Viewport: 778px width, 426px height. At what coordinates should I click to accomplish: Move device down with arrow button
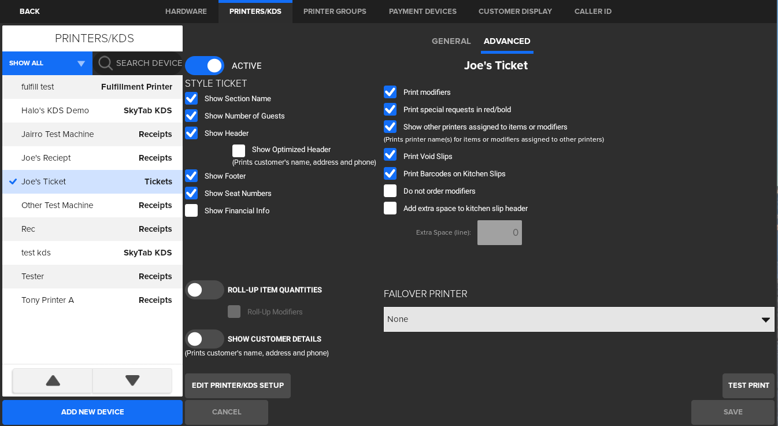tap(132, 380)
